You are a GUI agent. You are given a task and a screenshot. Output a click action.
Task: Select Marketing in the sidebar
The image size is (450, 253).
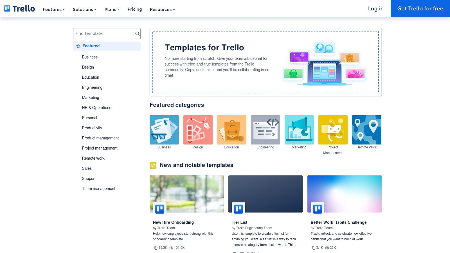click(91, 98)
